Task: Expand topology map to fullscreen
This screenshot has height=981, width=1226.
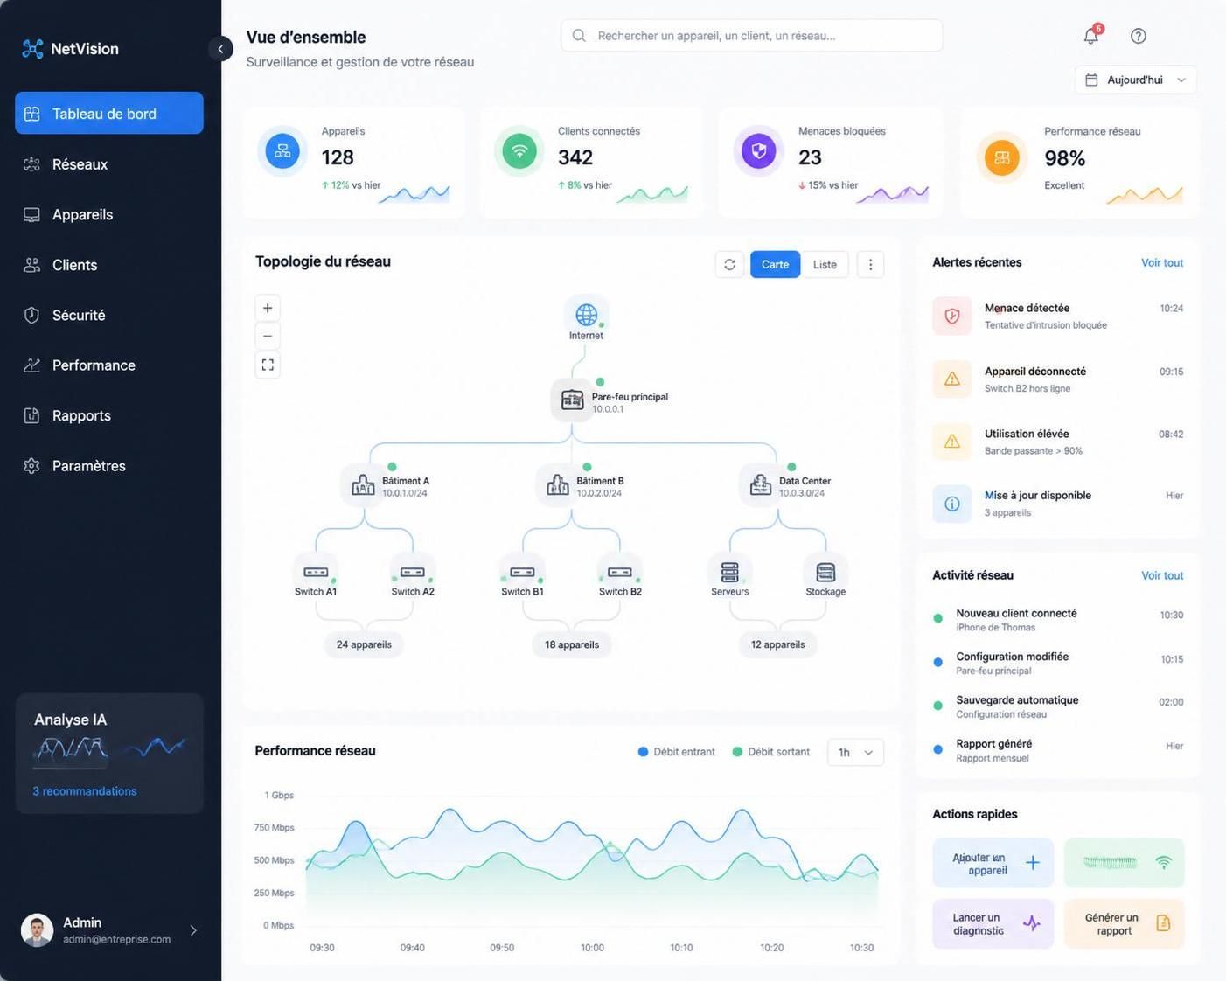Action: click(x=268, y=365)
